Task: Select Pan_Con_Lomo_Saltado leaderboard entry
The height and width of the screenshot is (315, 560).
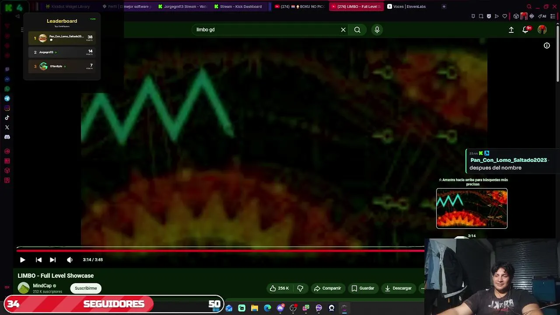Action: tap(62, 38)
